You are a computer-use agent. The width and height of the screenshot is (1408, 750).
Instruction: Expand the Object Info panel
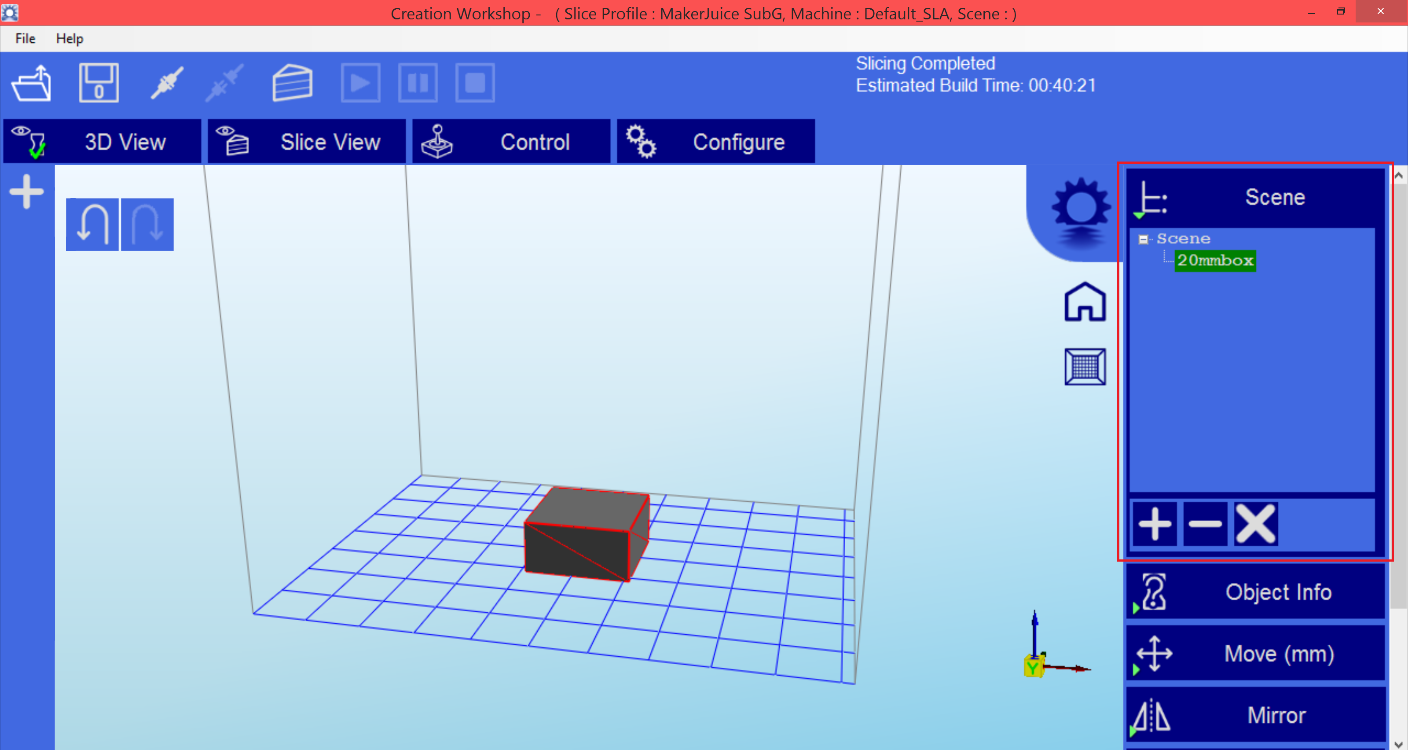point(1255,592)
